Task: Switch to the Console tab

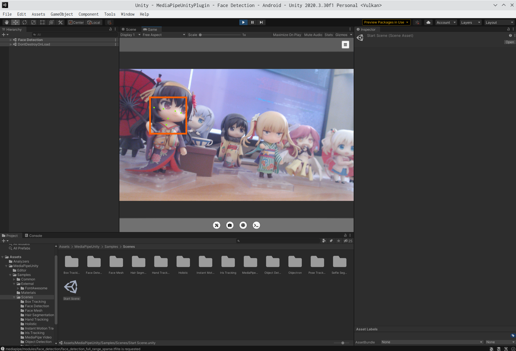Action: [x=34, y=235]
